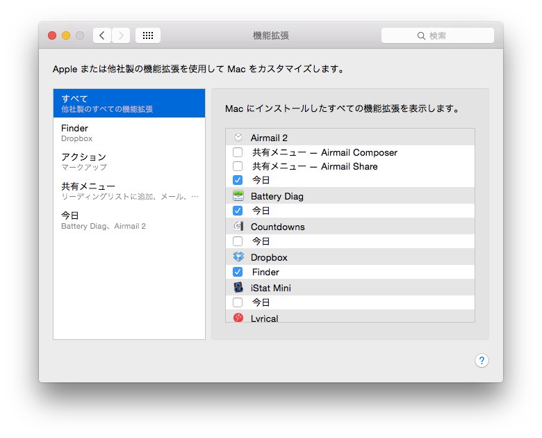This screenshot has width=542, height=438.
Task: Check 今日 under Countdowns
Action: click(x=238, y=241)
